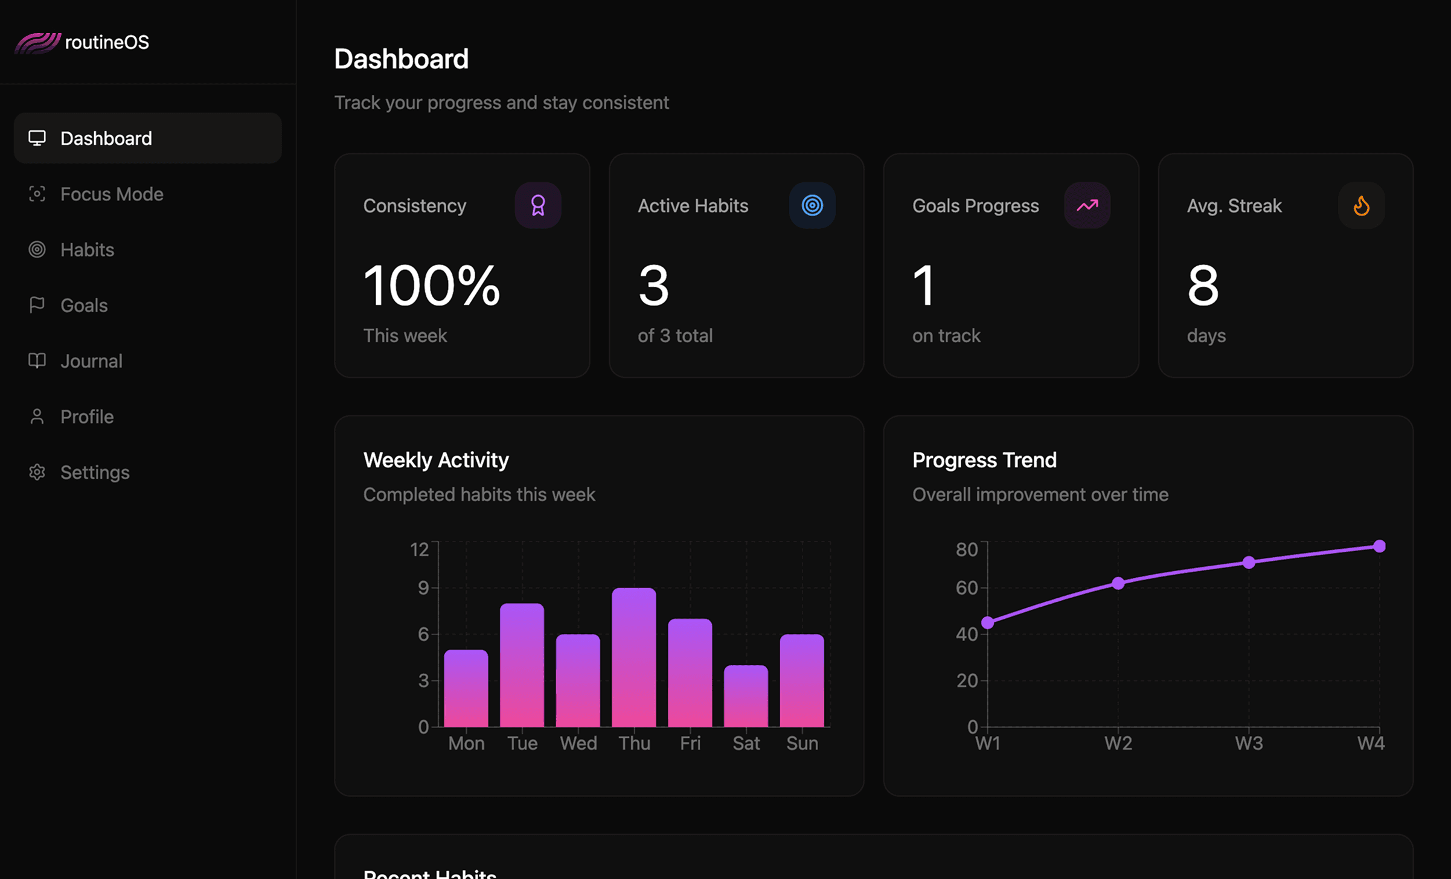Screen dimensions: 1451x879
Task: Click the Active Habits target icon
Action: pyautogui.click(x=812, y=205)
